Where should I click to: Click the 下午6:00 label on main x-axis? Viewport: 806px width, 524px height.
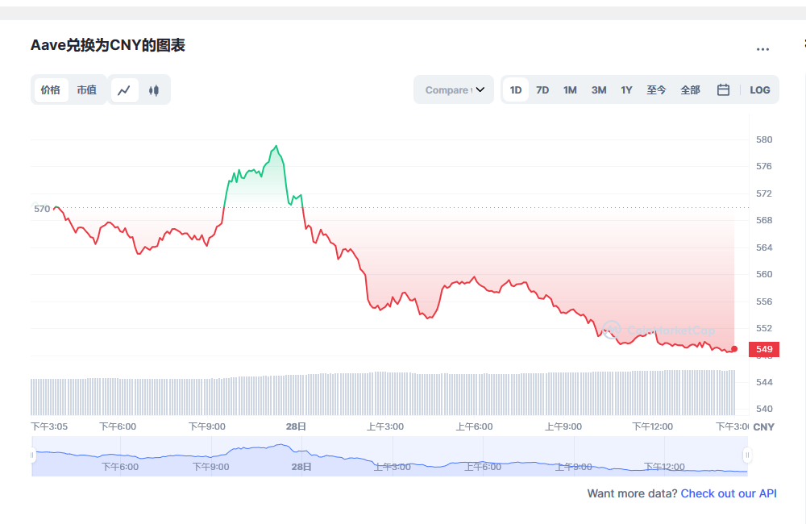click(x=118, y=426)
